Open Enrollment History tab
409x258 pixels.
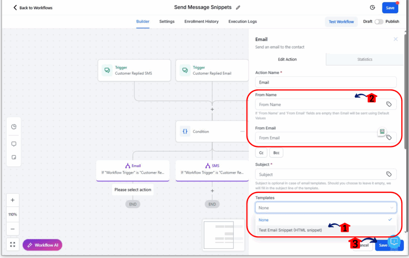point(201,22)
